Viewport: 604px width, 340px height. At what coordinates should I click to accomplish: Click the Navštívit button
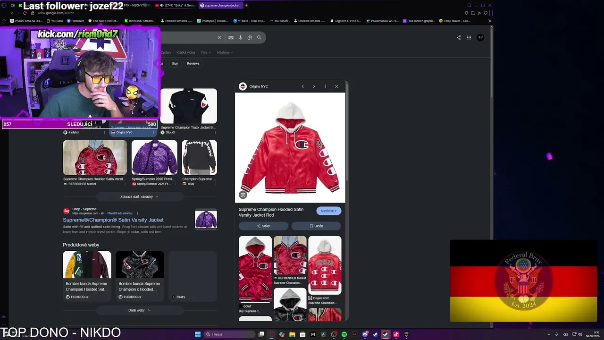[x=329, y=211]
